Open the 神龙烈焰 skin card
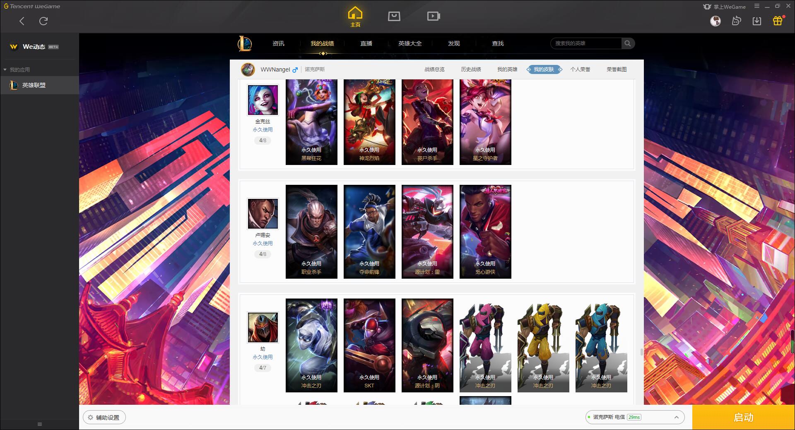795x430 pixels. coord(369,122)
